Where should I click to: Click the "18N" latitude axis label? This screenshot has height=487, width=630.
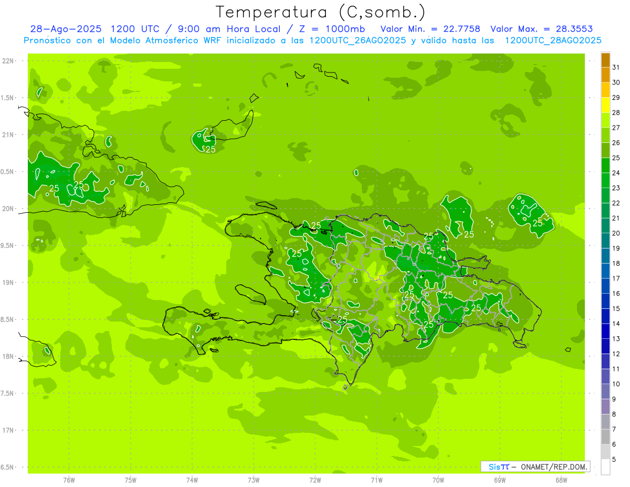pyautogui.click(x=8, y=356)
